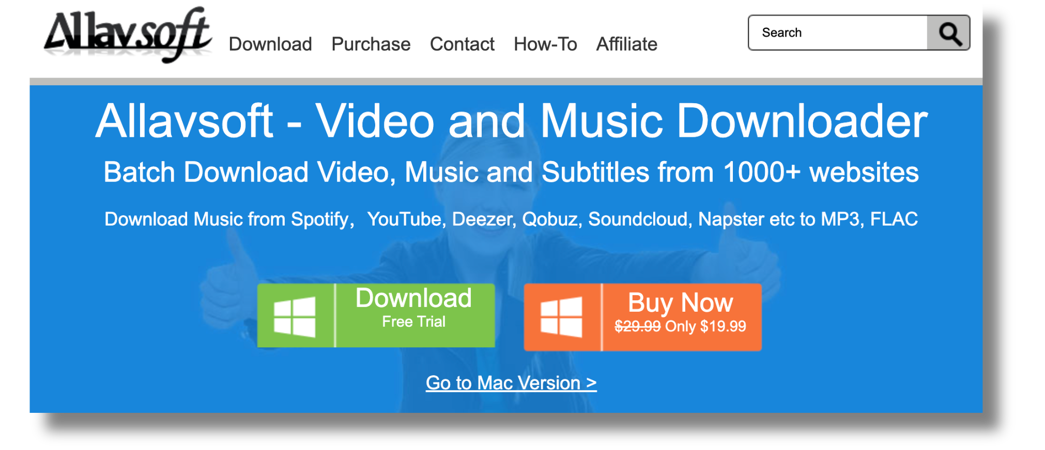Image resolution: width=1045 pixels, height=450 pixels.
Task: Click Windows logo on green Download button
Action: [x=295, y=316]
